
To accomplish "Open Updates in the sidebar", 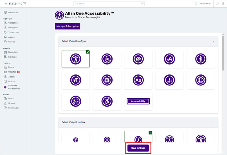I will 10,72.
